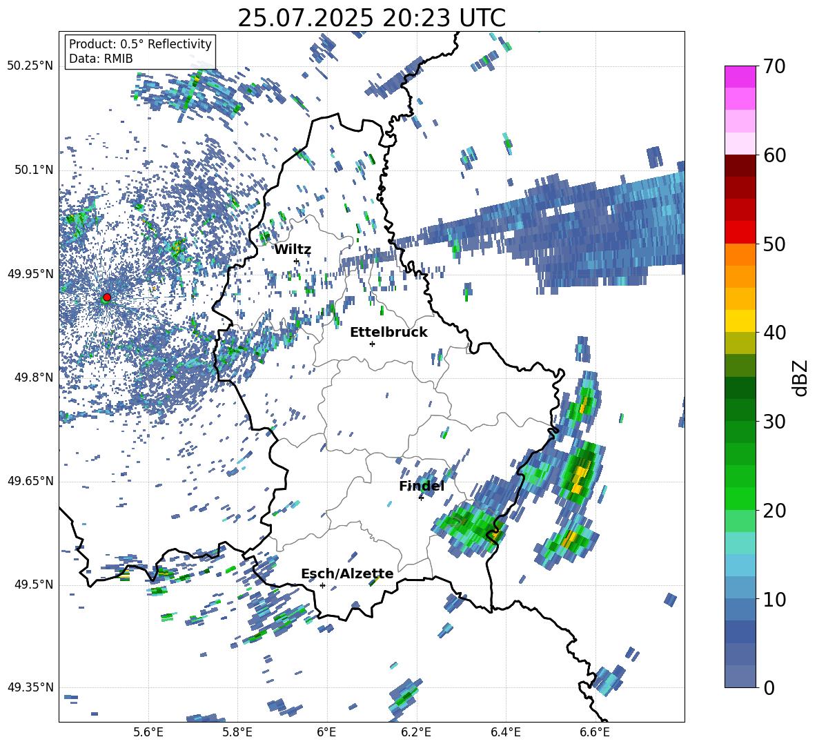Screen dimensions: 817x746
Task: Click the 50.1°N latitude label
Action: click(34, 170)
